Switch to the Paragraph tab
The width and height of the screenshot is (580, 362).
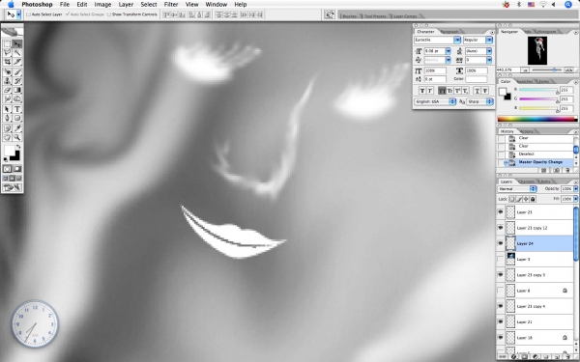click(x=449, y=32)
